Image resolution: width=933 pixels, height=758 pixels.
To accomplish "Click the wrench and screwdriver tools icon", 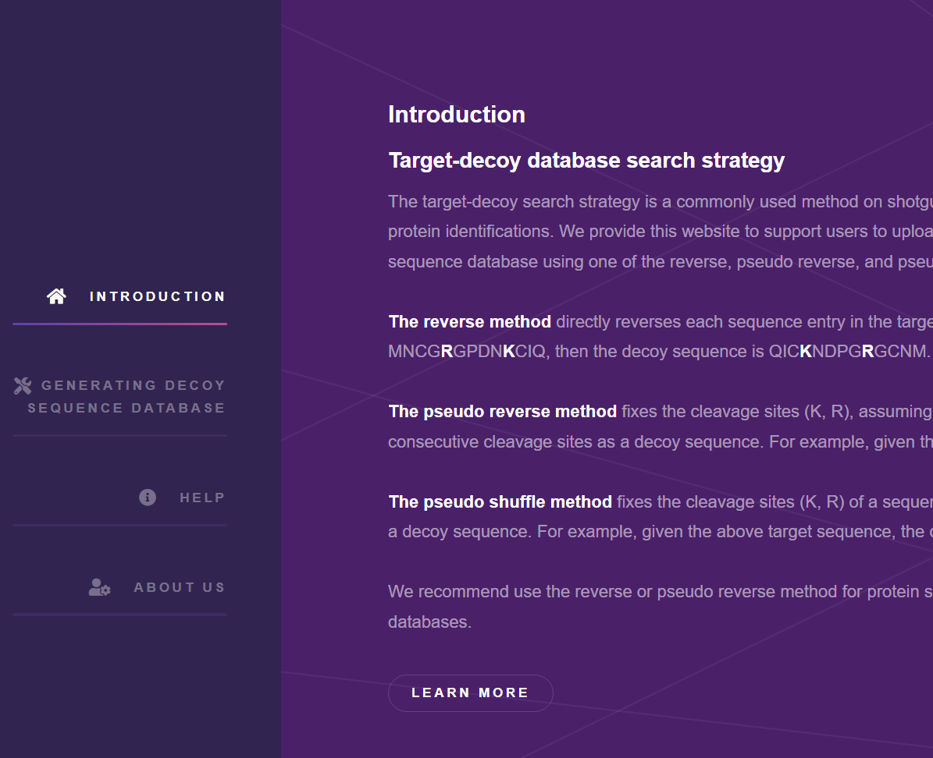I will (23, 386).
